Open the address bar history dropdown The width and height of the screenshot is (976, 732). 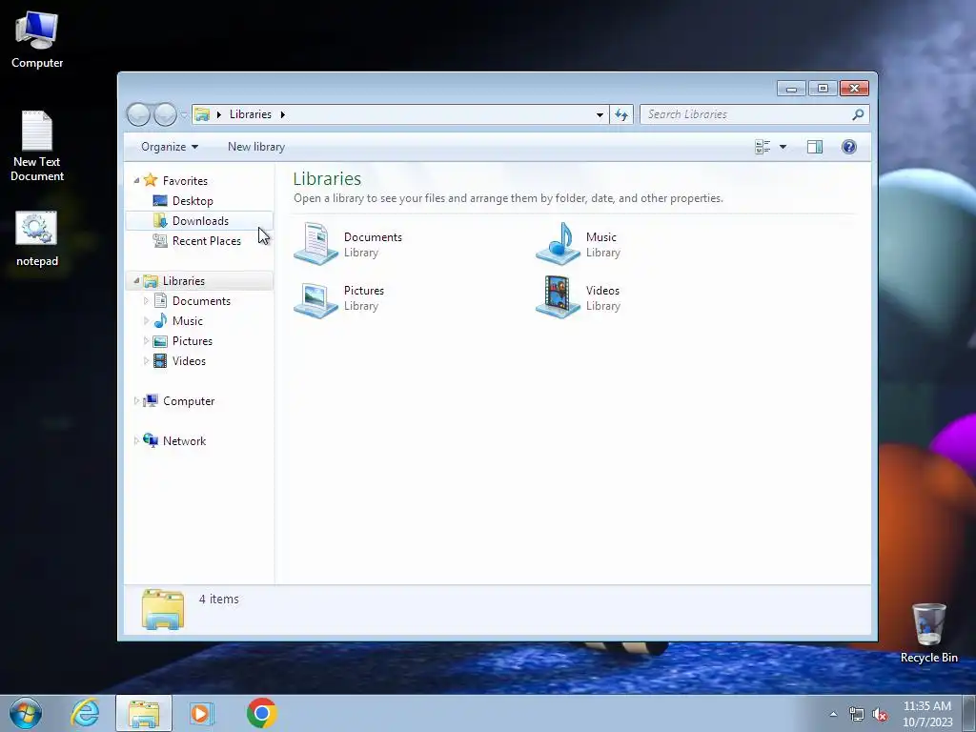(x=600, y=114)
